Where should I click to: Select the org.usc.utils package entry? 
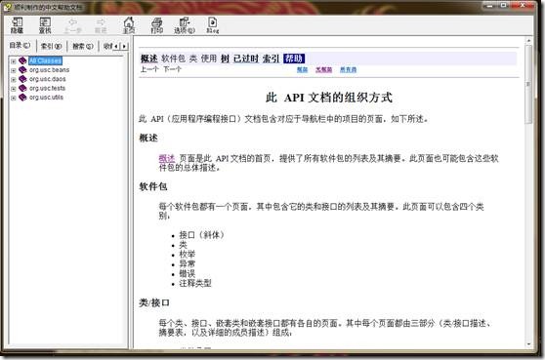[46, 98]
